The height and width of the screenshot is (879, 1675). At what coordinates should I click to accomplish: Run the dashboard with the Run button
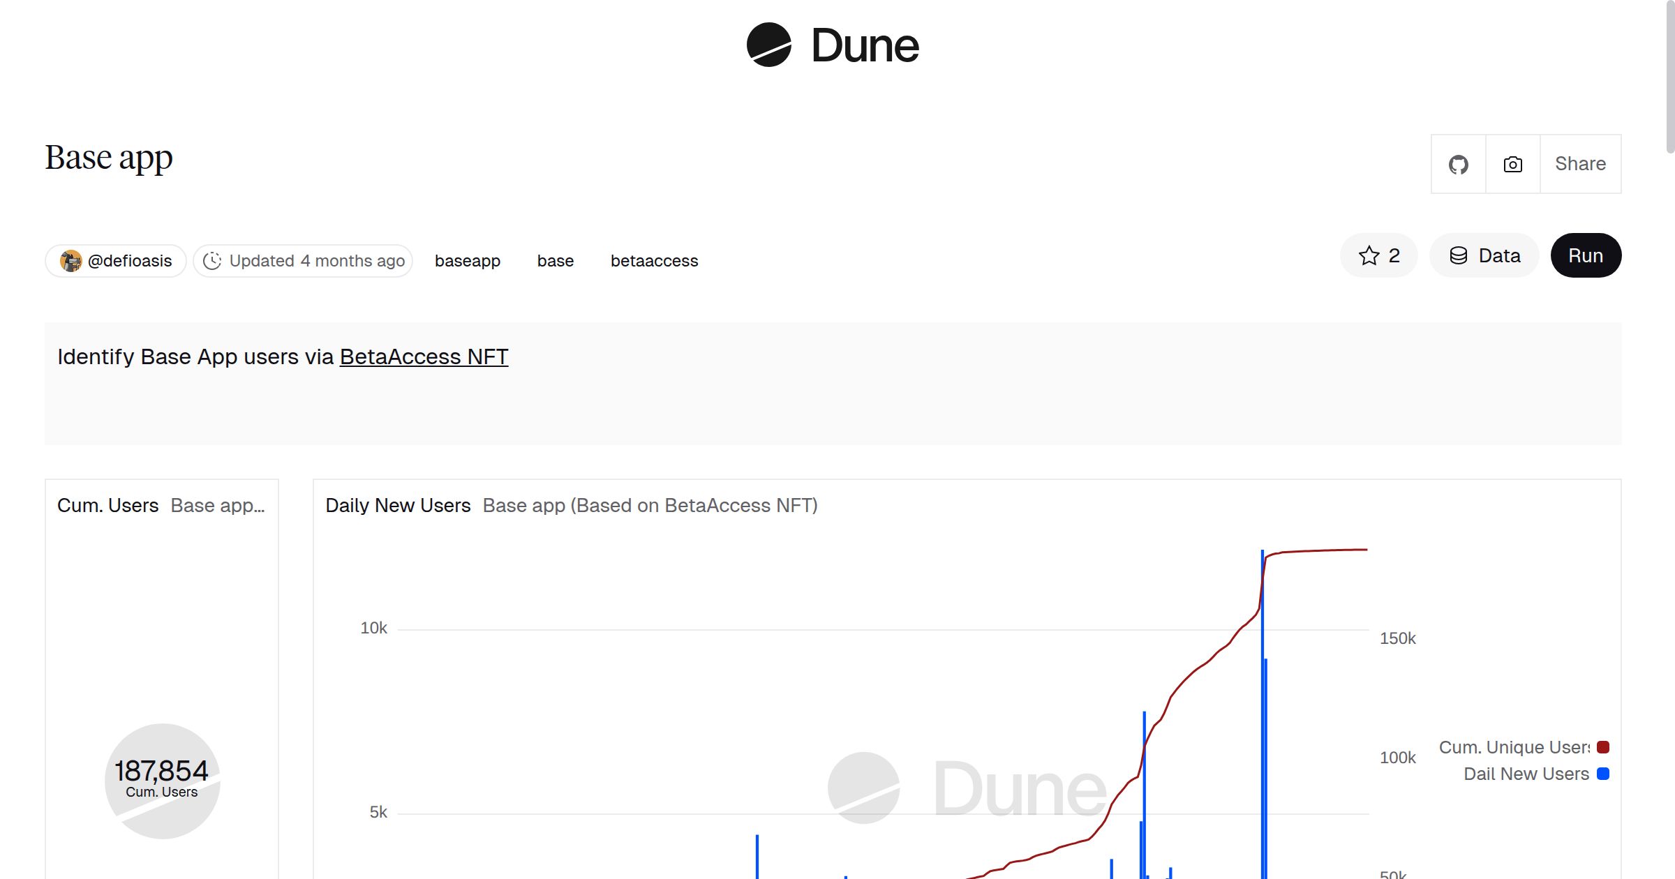point(1585,255)
